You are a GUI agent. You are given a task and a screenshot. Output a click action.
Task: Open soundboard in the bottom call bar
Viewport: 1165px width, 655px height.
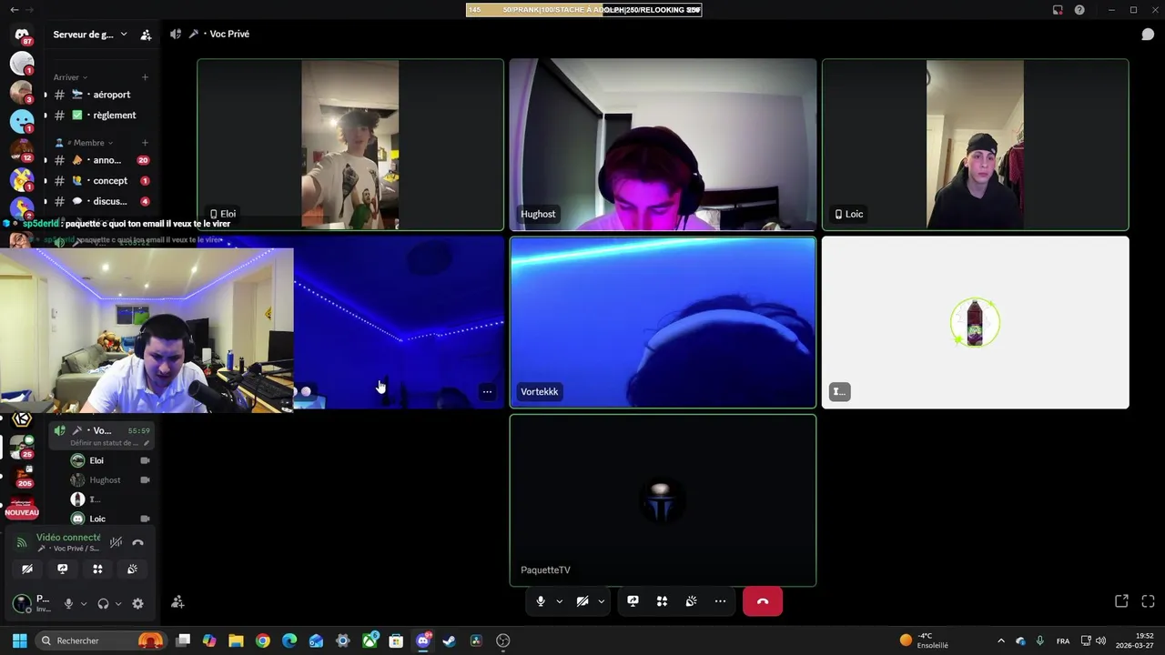[691, 601]
